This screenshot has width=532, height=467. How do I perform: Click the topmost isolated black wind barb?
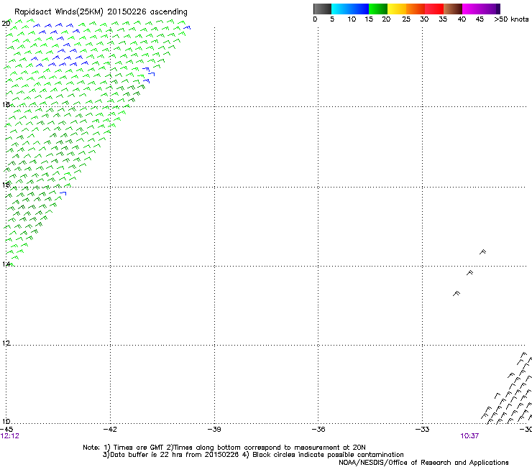[x=483, y=251]
